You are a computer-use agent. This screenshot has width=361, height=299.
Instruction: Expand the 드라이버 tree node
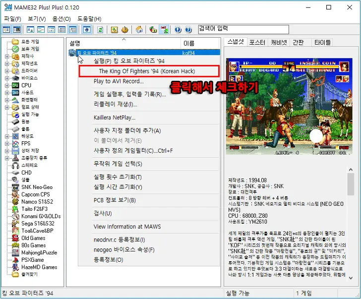(7, 71)
